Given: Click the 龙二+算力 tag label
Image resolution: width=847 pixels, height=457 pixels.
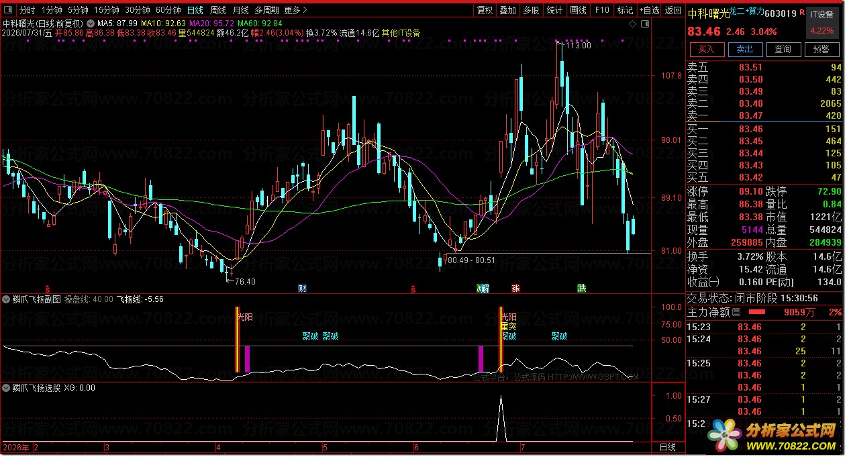Looking at the screenshot, I should [x=747, y=11].
